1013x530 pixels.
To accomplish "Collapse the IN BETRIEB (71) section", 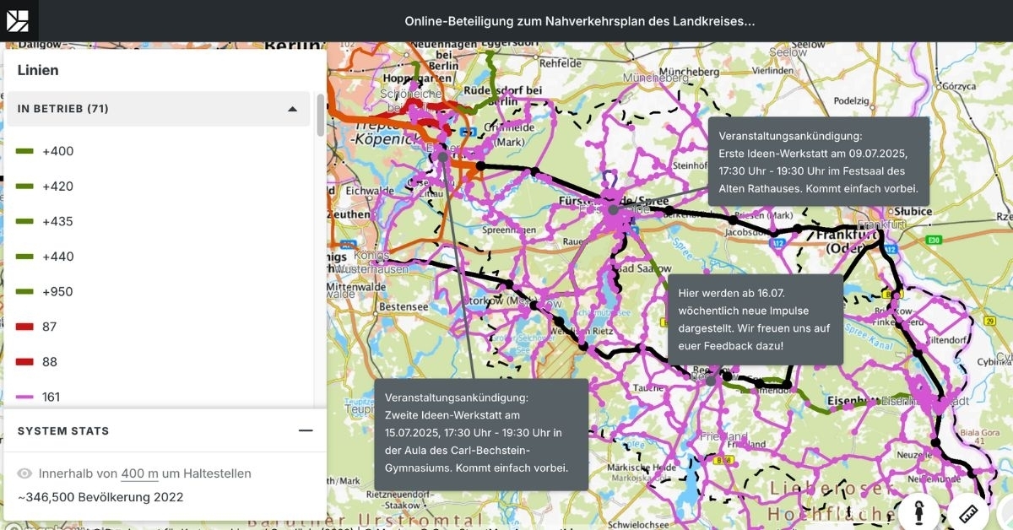I will 292,109.
